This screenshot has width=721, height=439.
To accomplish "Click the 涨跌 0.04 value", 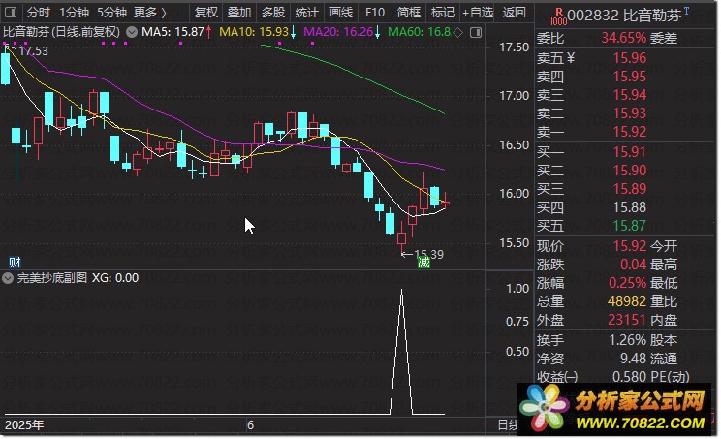I will coord(633,265).
